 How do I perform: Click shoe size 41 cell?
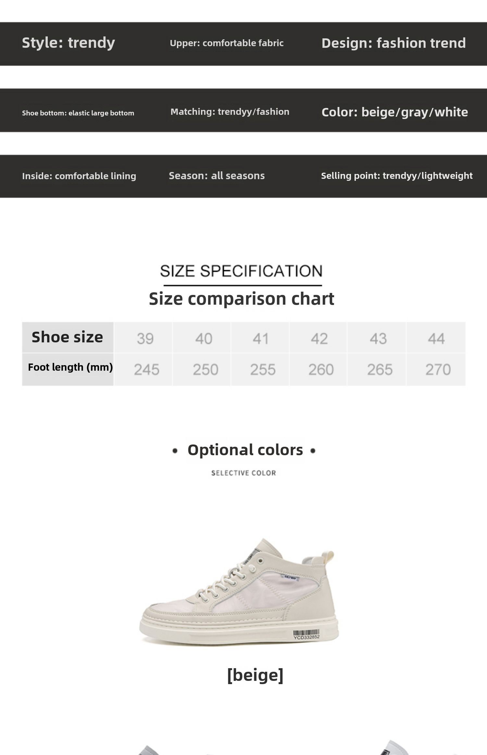click(x=261, y=338)
